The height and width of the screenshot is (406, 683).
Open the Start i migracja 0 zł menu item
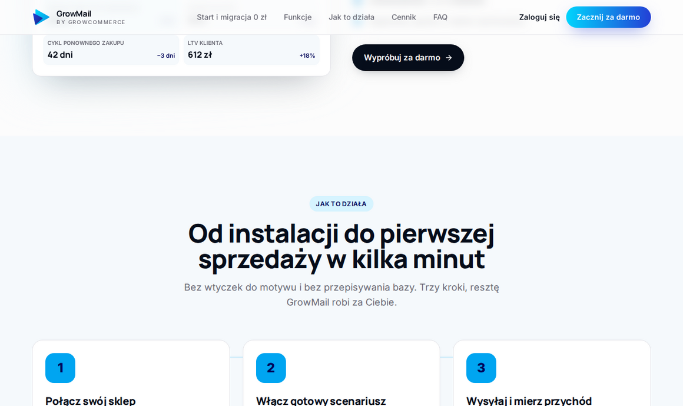click(x=232, y=17)
